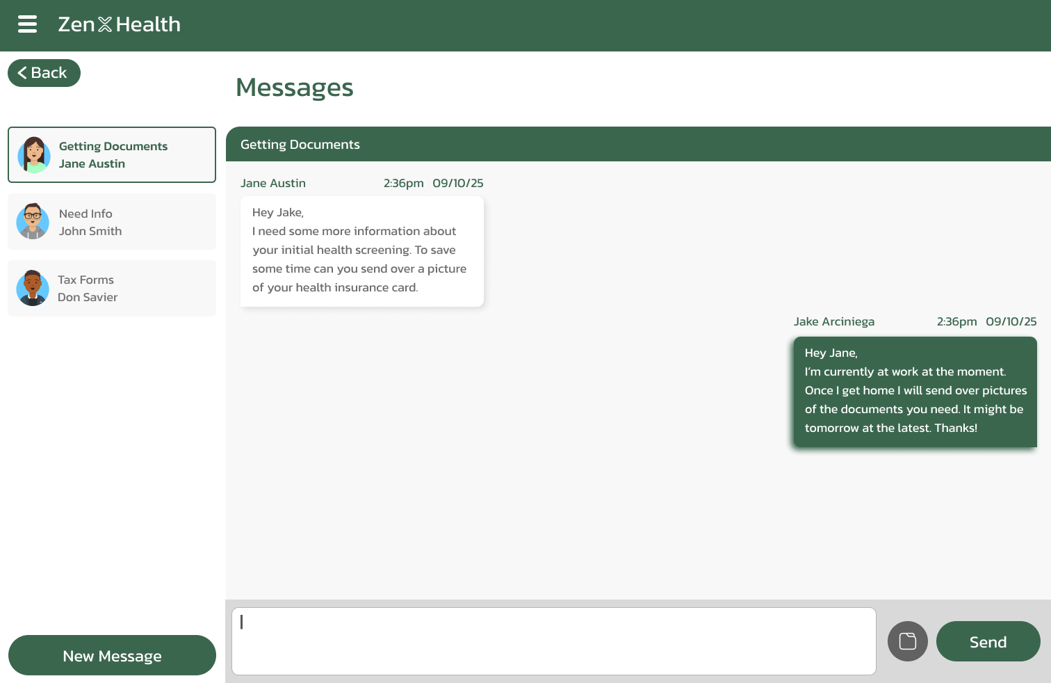Click the Zen Health X emblem
The height and width of the screenshot is (683, 1051).
[x=104, y=24]
